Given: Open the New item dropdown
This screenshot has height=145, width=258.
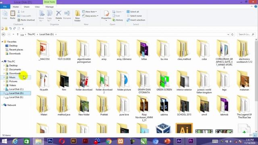Looking at the screenshot, I should click(89, 12).
